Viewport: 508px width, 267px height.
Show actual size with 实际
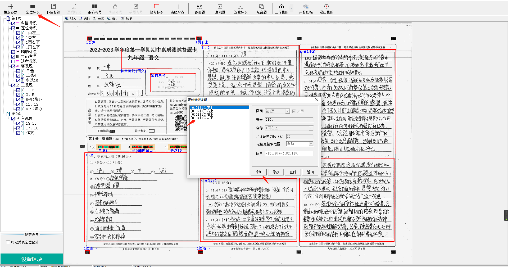tap(85, 18)
